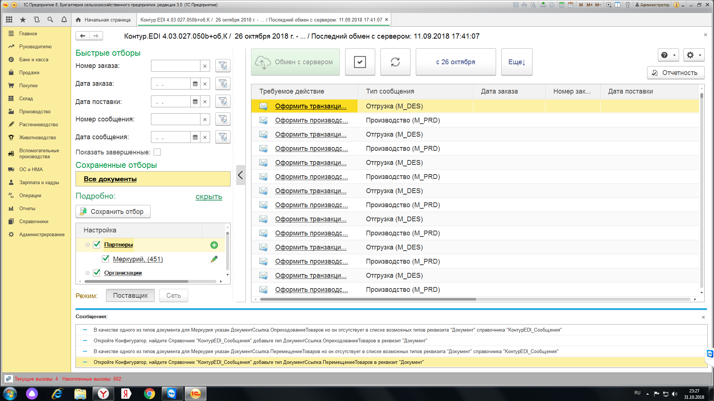Collapse the left filter panel arrow
The image size is (714, 401).
tap(240, 175)
